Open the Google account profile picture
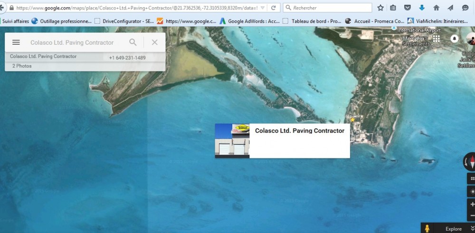The height and width of the screenshot is (233, 475). point(471,39)
